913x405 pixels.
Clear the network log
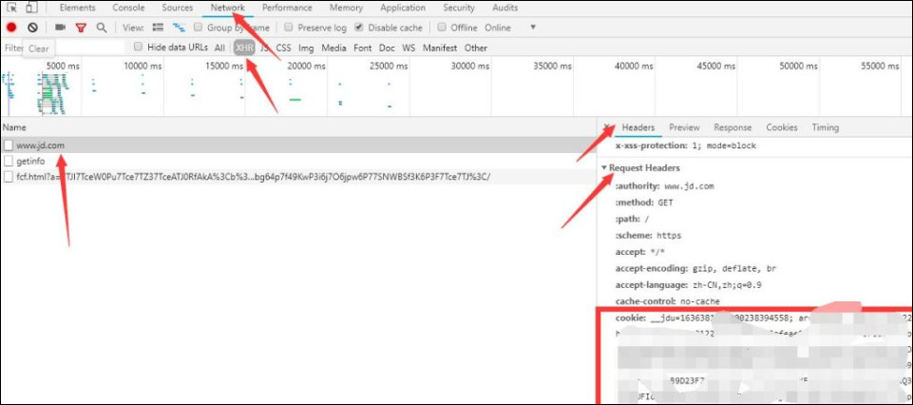(x=32, y=28)
